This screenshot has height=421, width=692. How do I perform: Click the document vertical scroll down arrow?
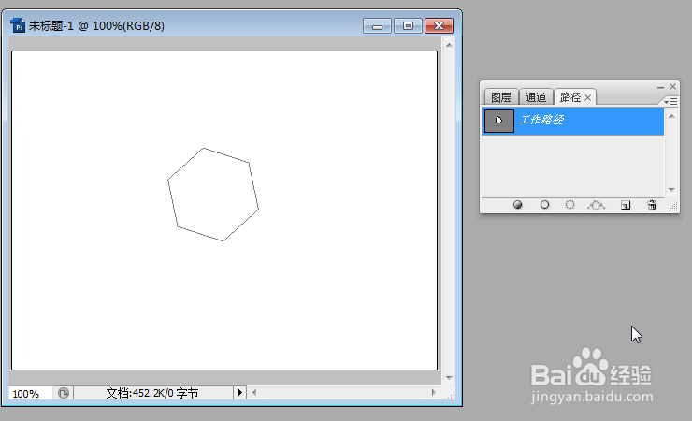tap(449, 378)
